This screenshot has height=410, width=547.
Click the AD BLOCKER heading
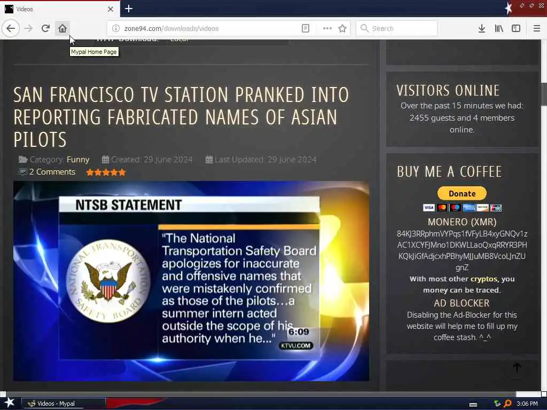(462, 303)
